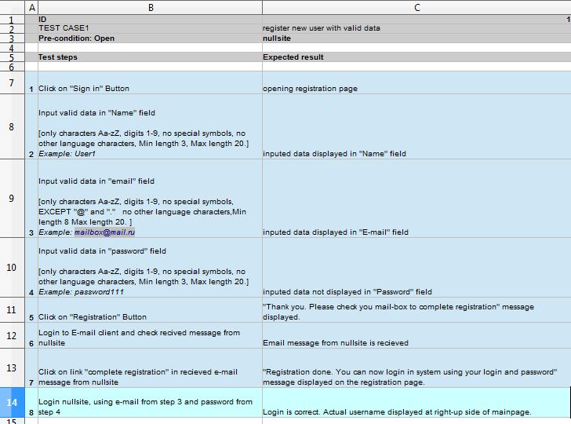The height and width of the screenshot is (424, 571).
Task: Select row 1 header
Action: tap(12, 20)
